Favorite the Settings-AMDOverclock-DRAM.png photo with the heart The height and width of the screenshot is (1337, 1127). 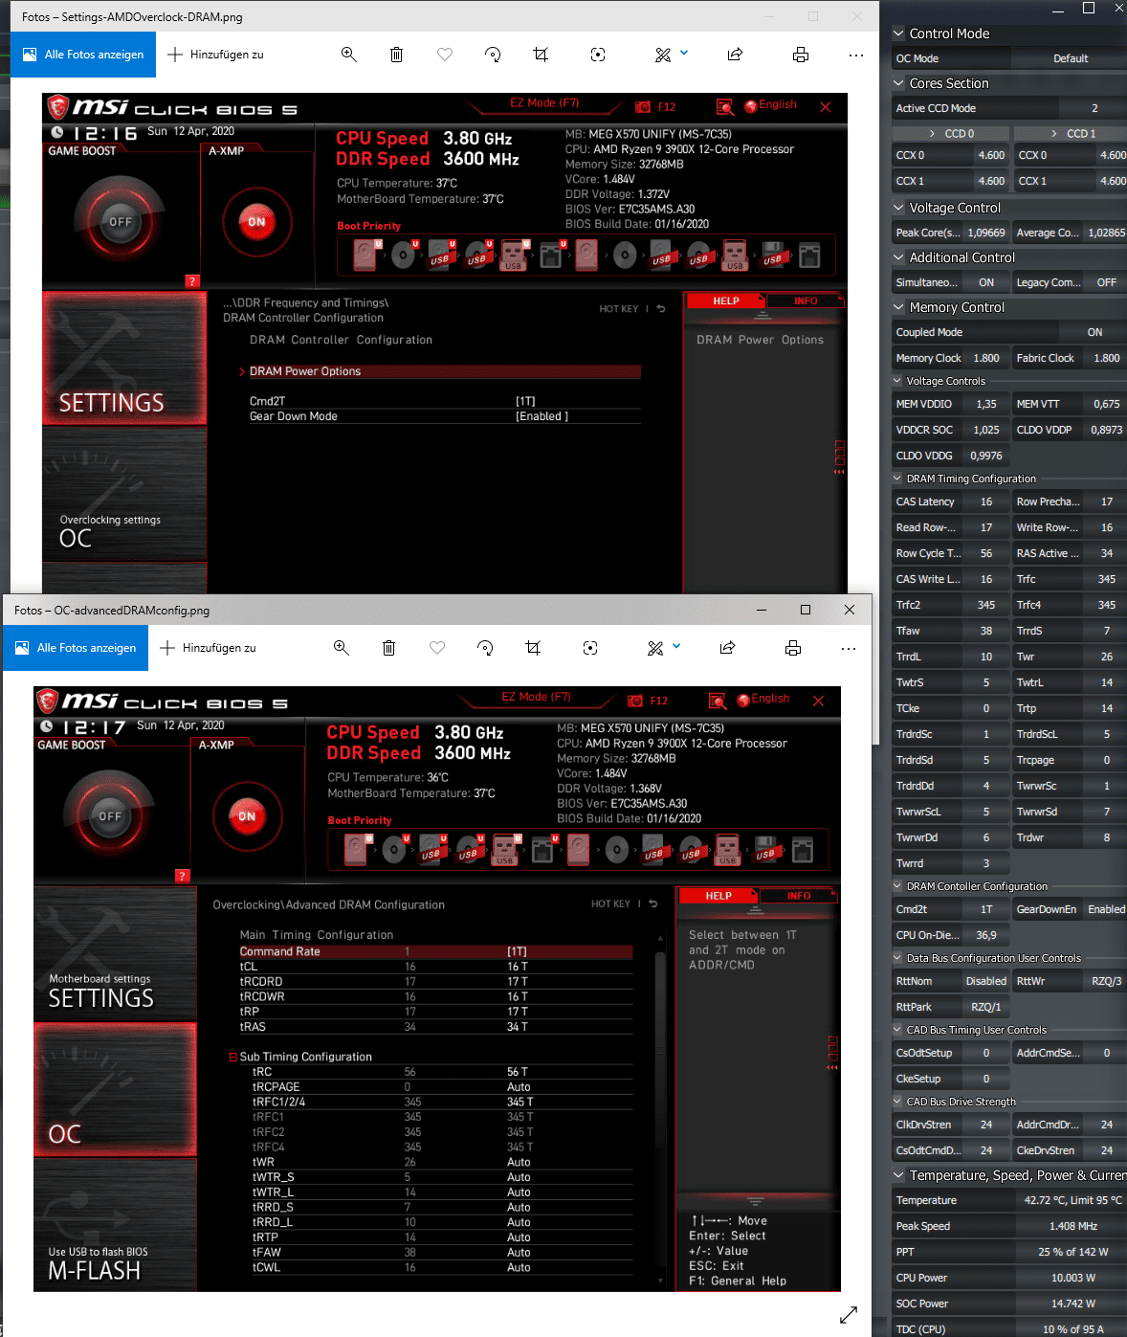445,55
